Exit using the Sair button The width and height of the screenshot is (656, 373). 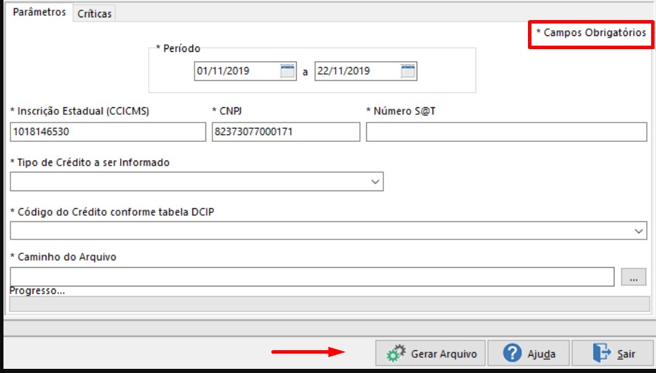point(613,354)
